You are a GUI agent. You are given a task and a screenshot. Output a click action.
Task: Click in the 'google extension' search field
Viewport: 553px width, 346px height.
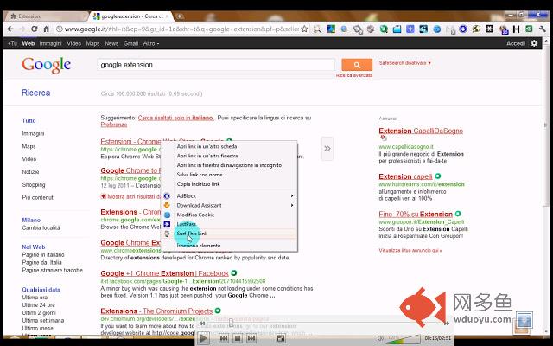tap(216, 65)
